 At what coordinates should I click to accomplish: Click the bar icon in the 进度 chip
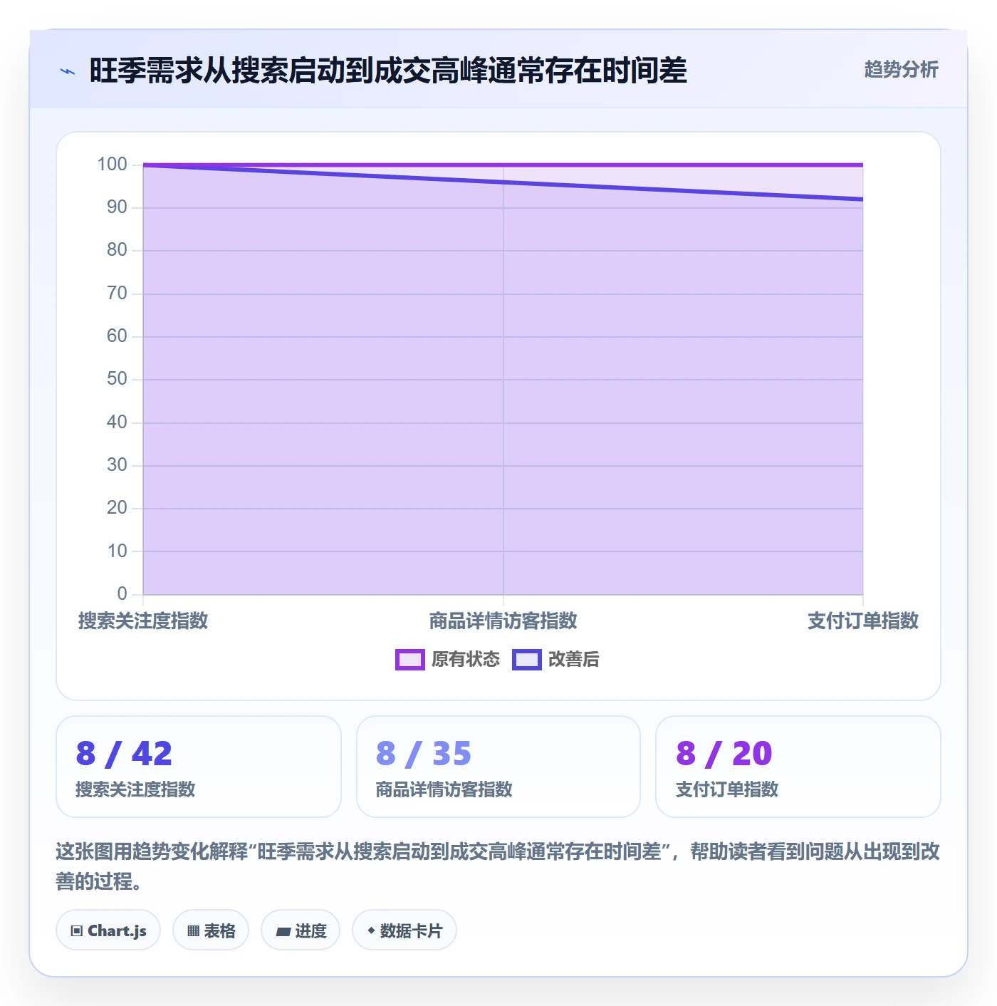(283, 931)
